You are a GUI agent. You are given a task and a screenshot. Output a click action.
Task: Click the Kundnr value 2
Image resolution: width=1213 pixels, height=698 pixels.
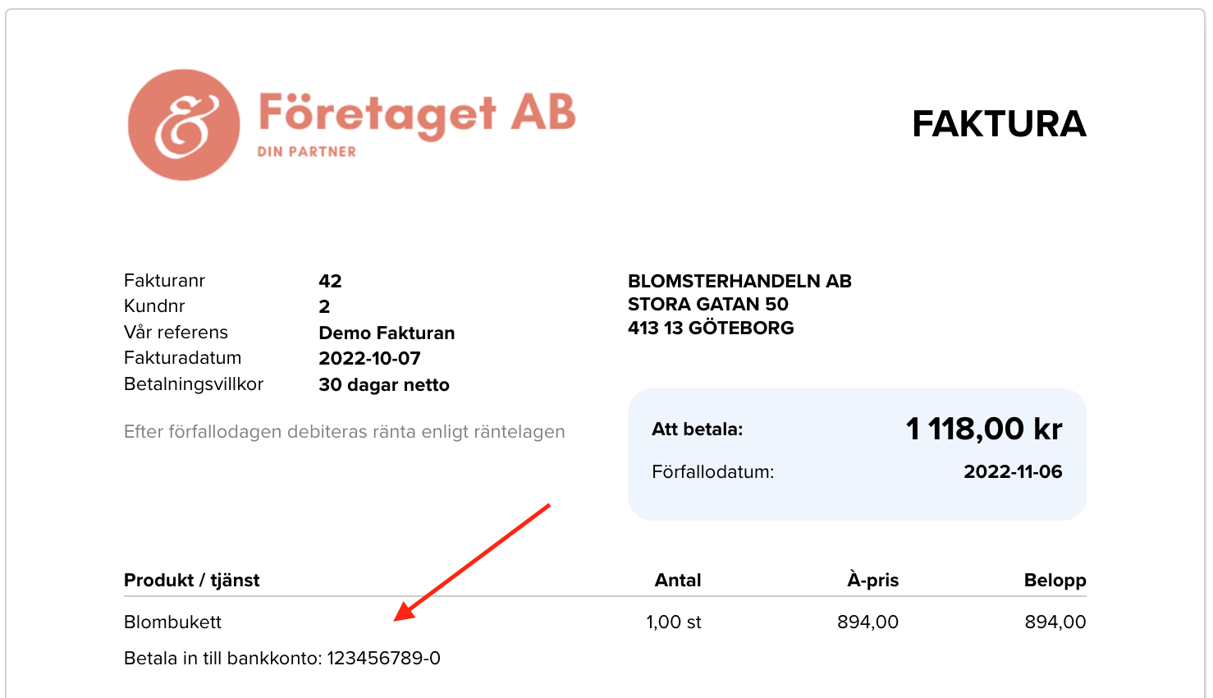pyautogui.click(x=324, y=306)
